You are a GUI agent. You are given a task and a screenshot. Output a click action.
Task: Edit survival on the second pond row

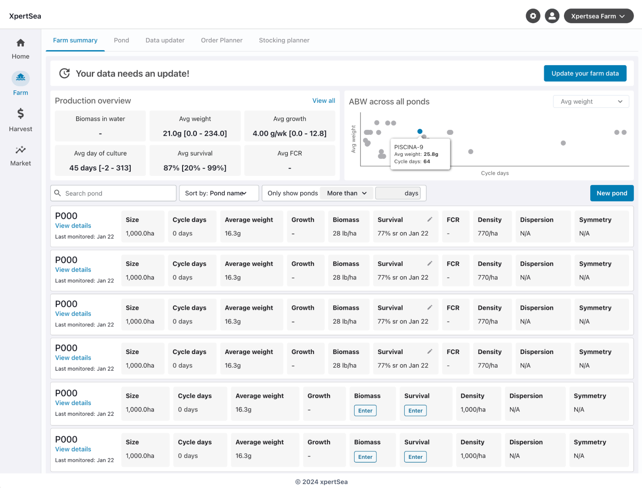pos(430,263)
